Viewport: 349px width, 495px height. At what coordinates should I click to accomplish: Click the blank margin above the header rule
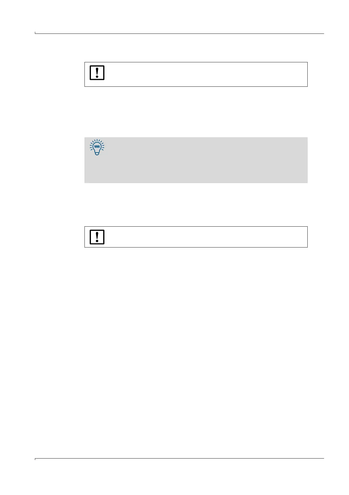point(179,16)
